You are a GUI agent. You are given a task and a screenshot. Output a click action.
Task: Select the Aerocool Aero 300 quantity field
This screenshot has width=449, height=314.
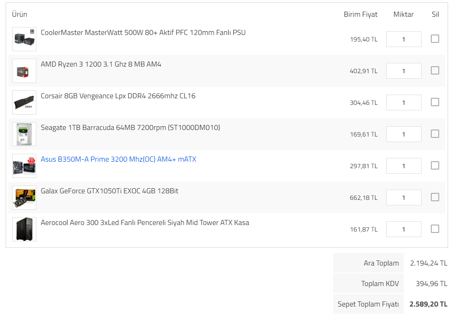coord(403,229)
